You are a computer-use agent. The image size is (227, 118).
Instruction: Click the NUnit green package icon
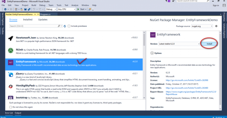[x=11, y=50]
